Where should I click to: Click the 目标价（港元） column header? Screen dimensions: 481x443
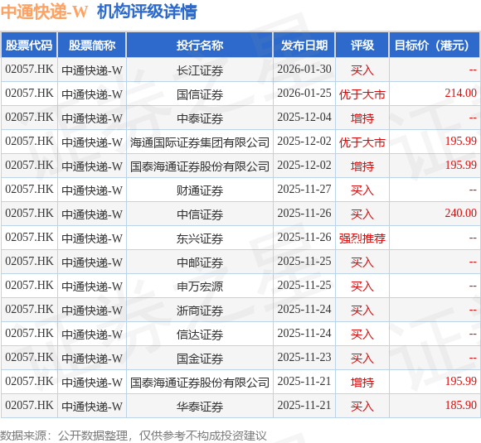tap(435, 46)
